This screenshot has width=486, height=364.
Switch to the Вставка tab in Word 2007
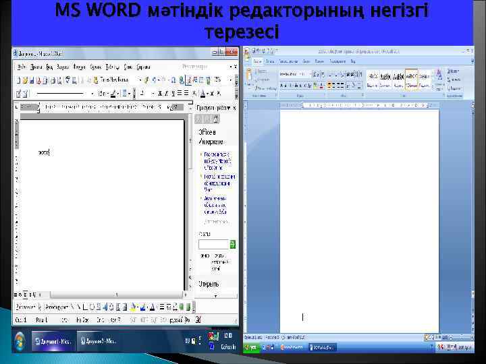[x=270, y=61]
